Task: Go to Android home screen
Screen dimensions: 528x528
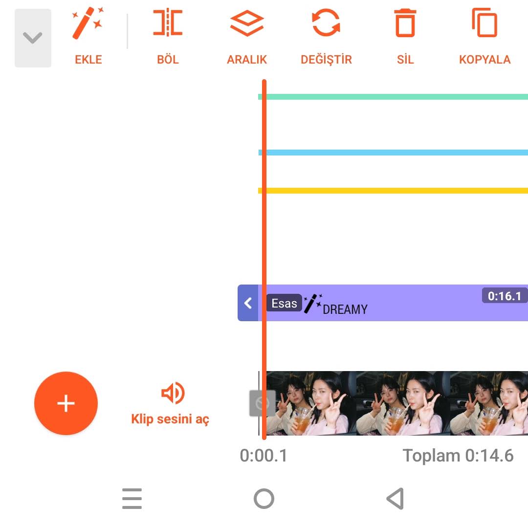Action: coord(264,498)
